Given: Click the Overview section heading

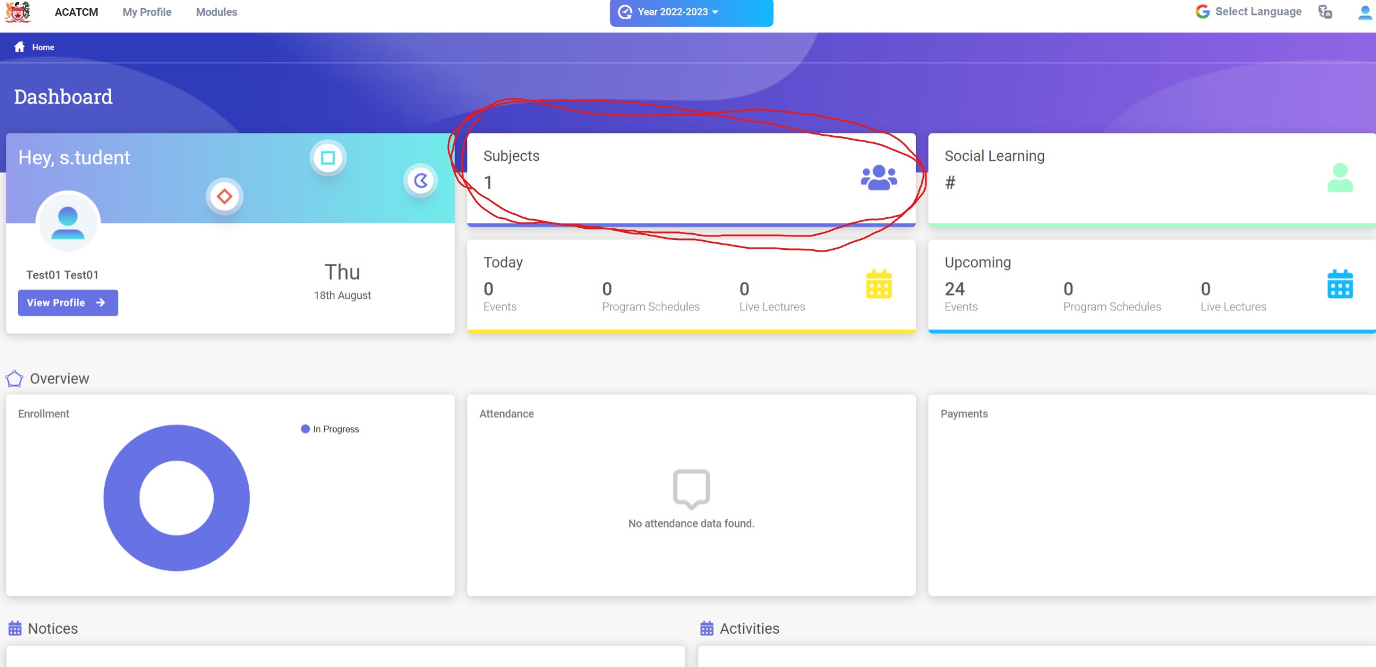Looking at the screenshot, I should click(x=59, y=379).
